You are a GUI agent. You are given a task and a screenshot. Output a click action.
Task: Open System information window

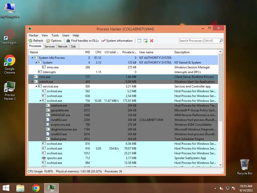(117, 41)
